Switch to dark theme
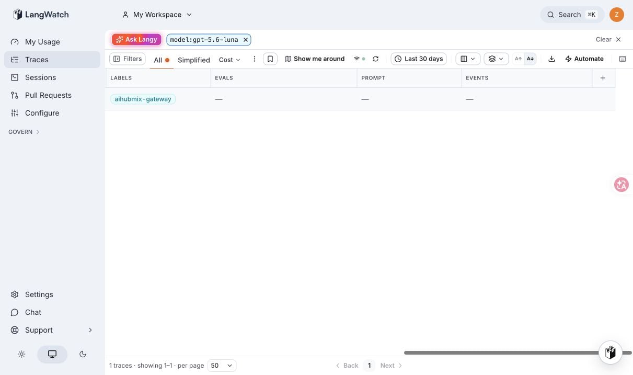The image size is (633, 375). (83, 354)
